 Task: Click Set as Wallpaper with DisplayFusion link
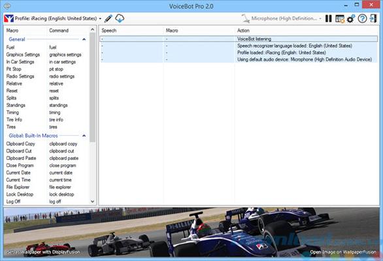[43, 252]
